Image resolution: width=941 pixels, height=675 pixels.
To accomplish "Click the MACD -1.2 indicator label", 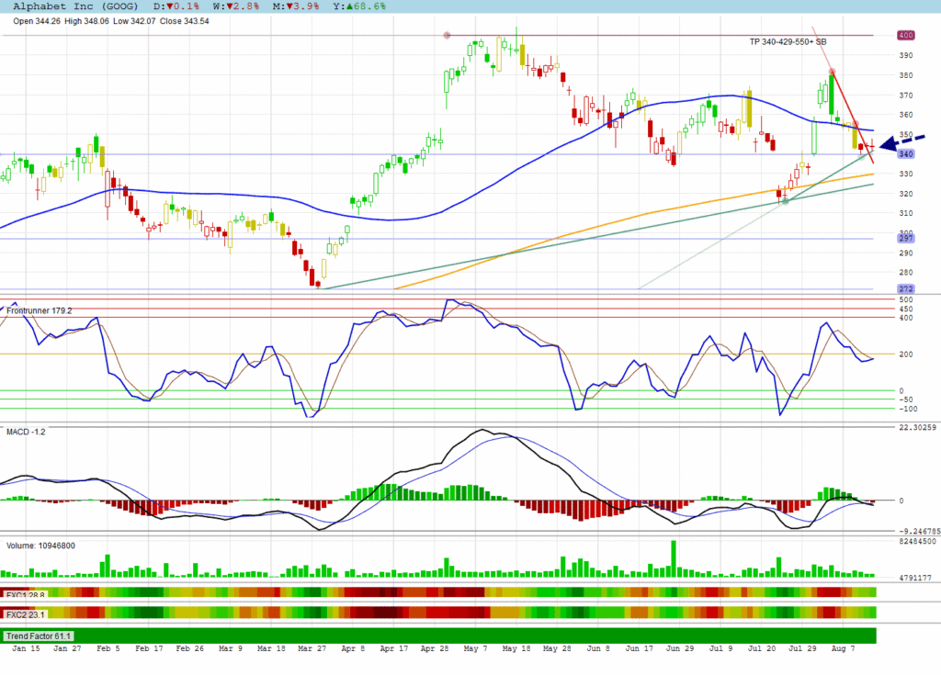I will (26, 432).
